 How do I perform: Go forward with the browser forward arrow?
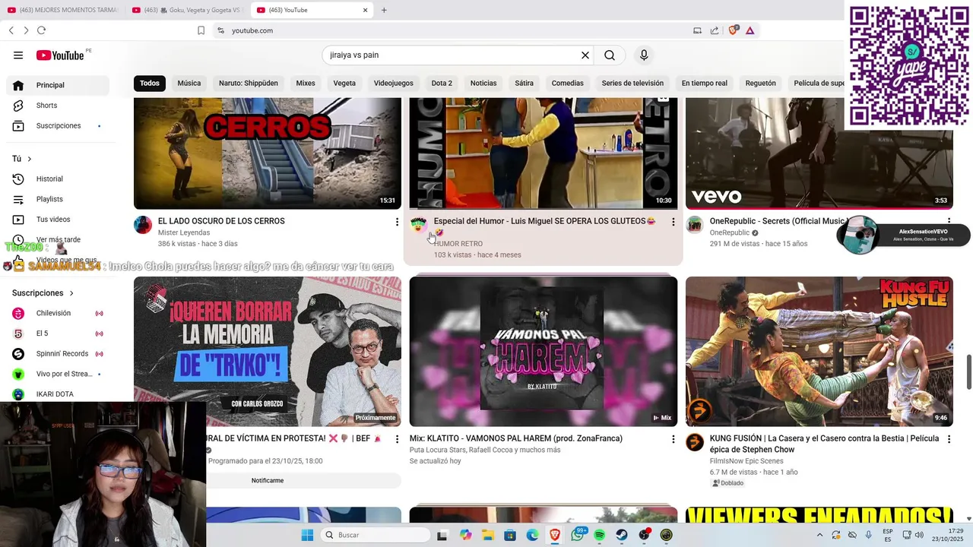point(26,30)
